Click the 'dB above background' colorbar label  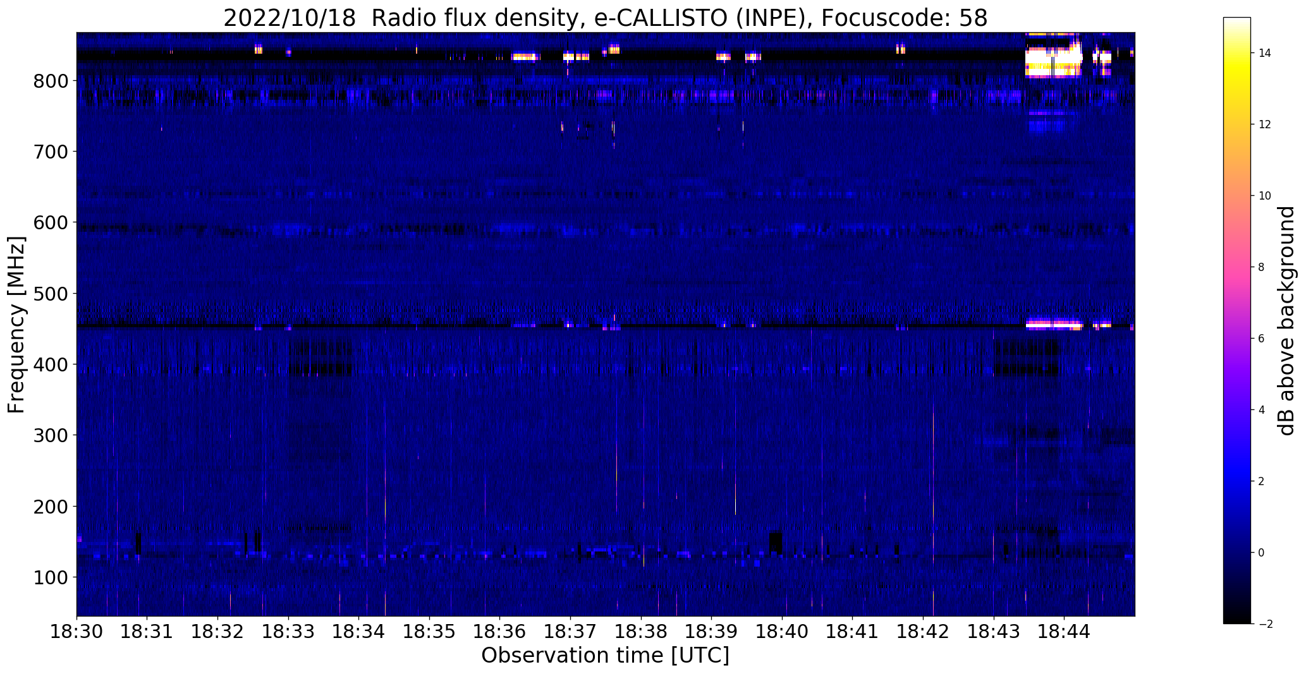coord(1286,321)
